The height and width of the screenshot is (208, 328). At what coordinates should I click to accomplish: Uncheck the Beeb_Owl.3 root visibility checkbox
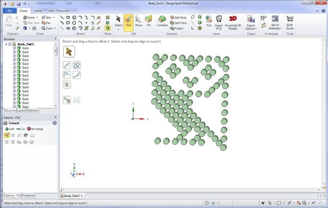click(x=10, y=44)
